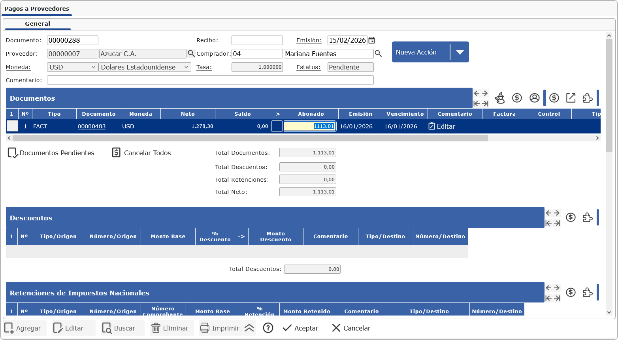Click the external link icon in Documentos header

571,98
